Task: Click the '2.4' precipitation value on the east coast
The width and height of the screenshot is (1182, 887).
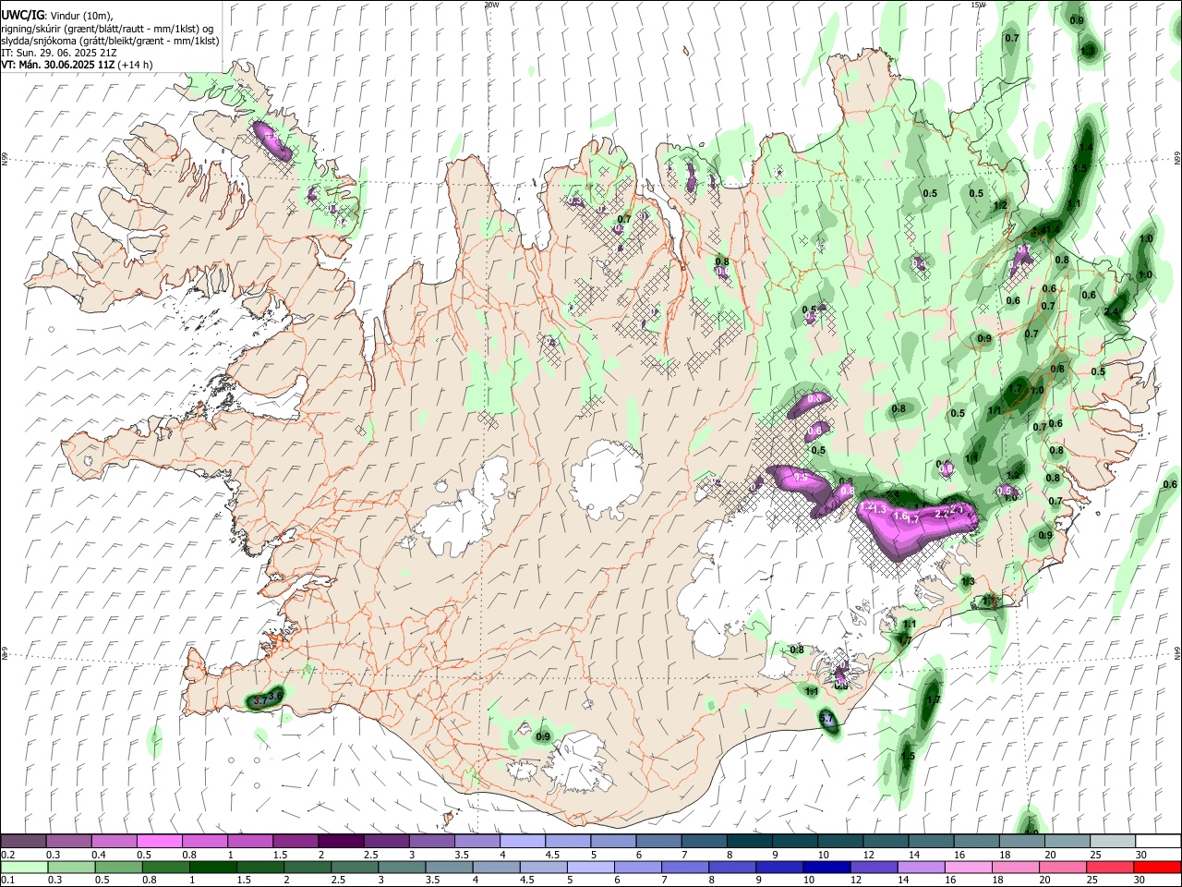Action: pyautogui.click(x=1112, y=312)
